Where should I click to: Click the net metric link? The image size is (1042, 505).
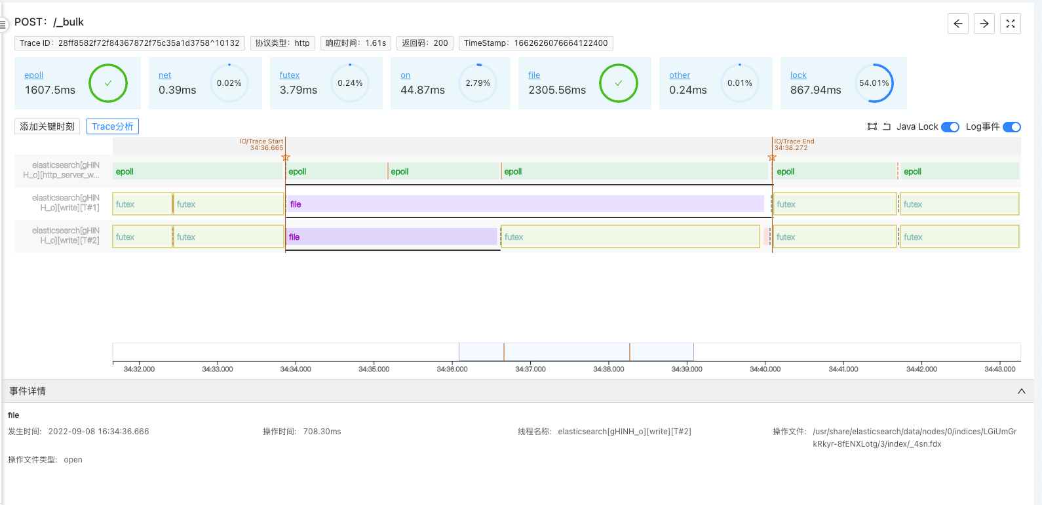tap(164, 75)
